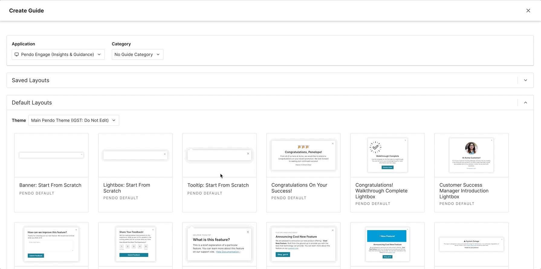
Task: Open the Theme dropdown Main Pendo Theme
Action: point(74,120)
